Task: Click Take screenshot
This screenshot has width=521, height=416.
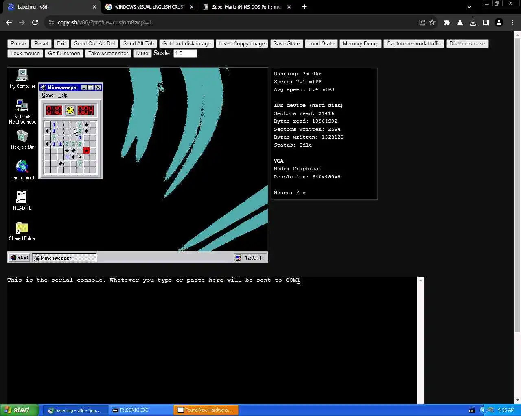Action: tap(108, 53)
